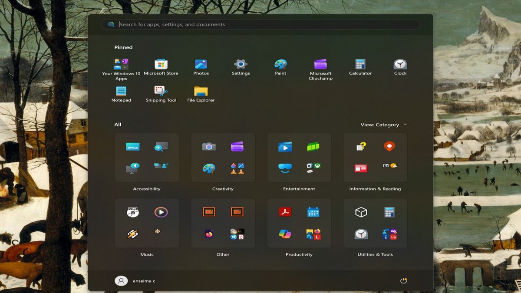Expand more-apps group in Other category
Viewport: 521px width, 293px height.
click(237, 234)
